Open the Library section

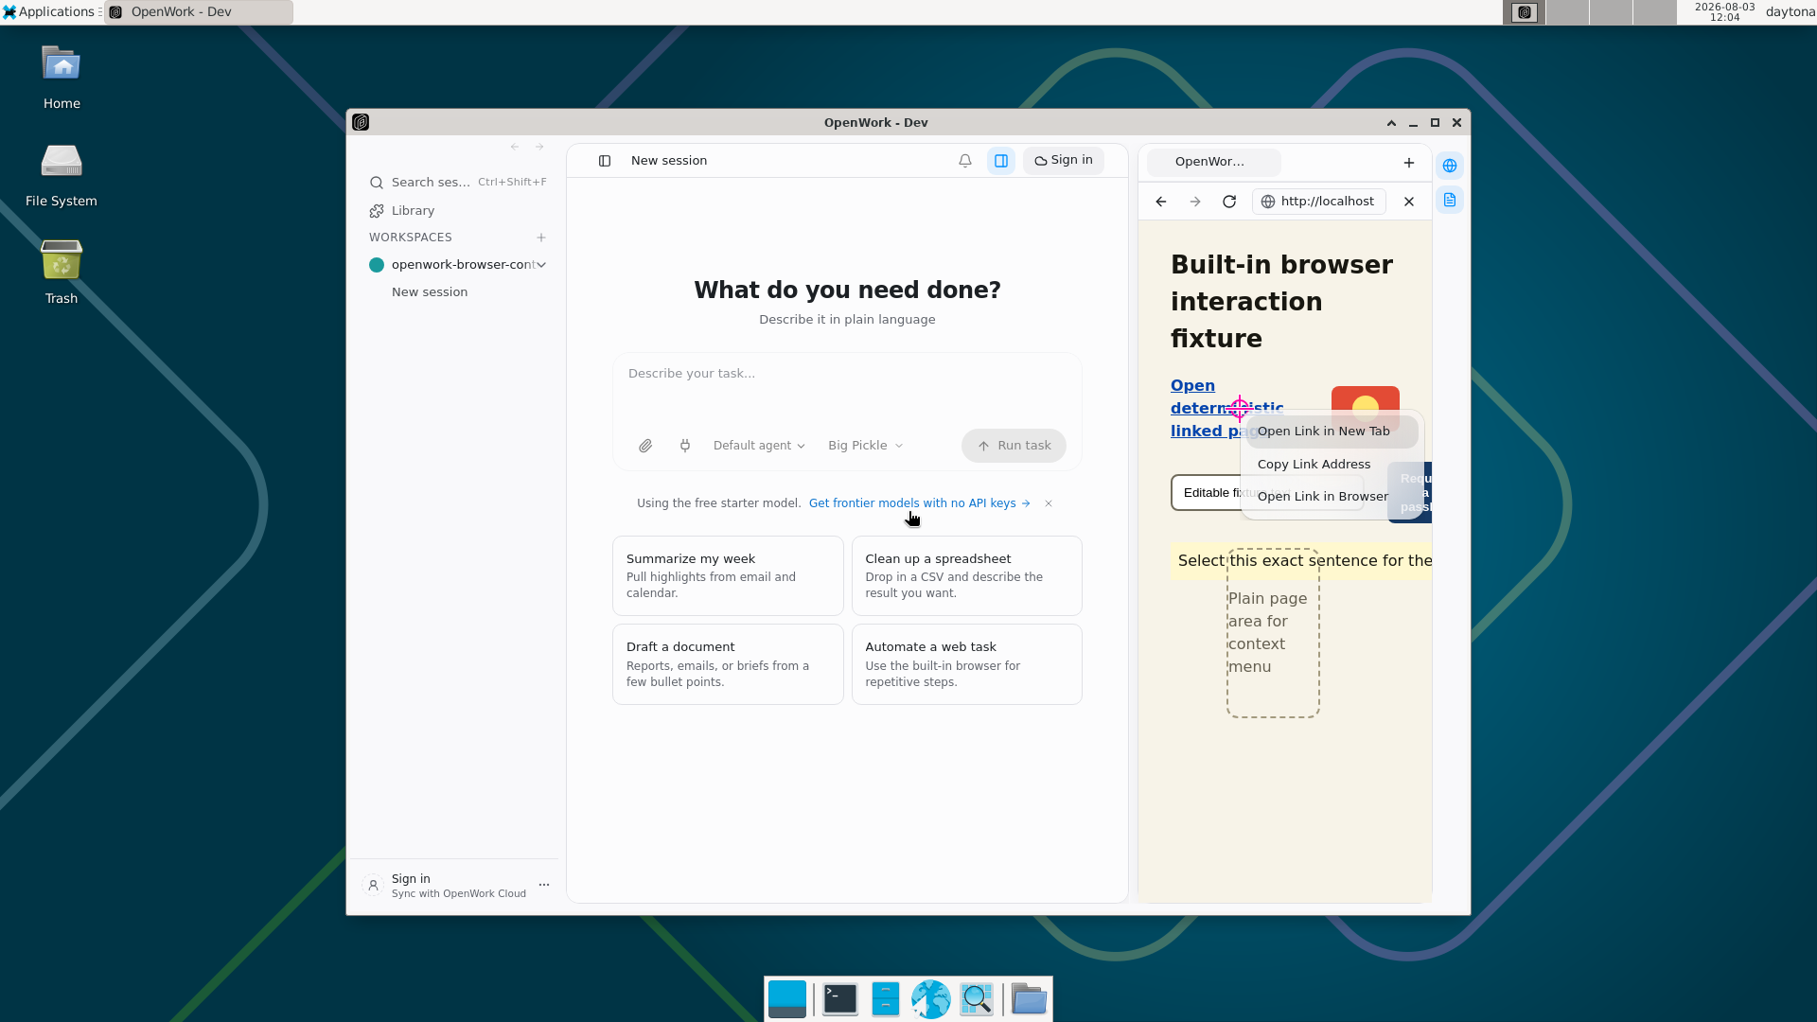413,211
